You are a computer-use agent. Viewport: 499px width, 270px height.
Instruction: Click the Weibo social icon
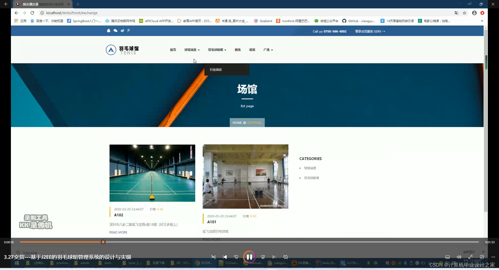[122, 31]
